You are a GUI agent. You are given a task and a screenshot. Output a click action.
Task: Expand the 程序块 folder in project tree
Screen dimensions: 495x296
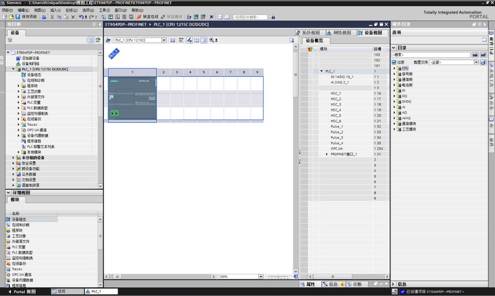(x=19, y=86)
